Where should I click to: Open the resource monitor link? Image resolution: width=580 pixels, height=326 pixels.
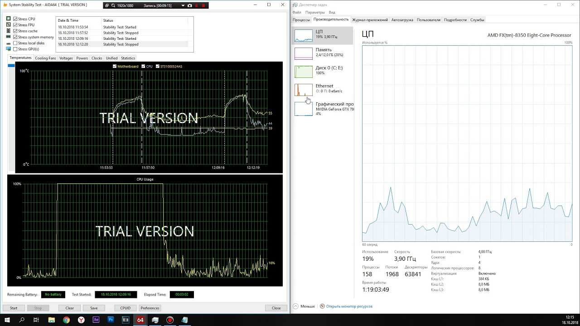click(349, 307)
